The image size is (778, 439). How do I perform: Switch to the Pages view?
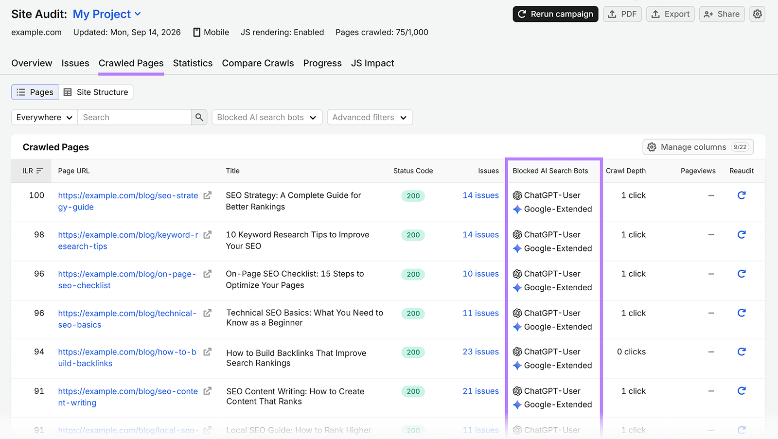[35, 92]
